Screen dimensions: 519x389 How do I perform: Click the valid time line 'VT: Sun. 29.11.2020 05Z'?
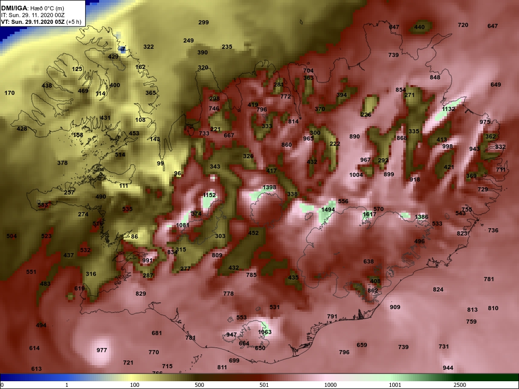tap(33, 22)
